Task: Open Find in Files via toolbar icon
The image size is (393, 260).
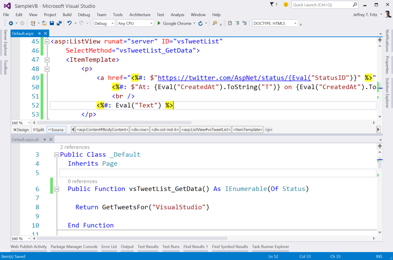Action: tap(215, 23)
